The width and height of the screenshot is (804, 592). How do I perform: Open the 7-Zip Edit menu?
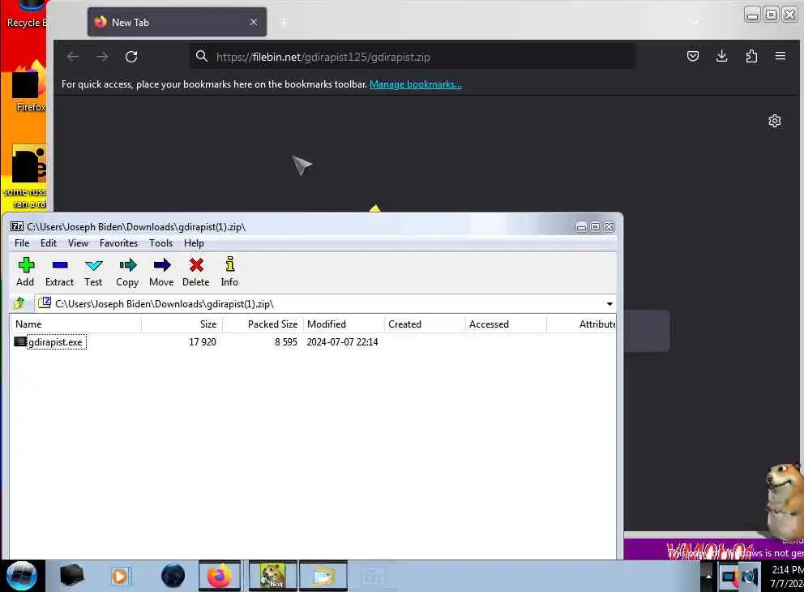[x=49, y=243]
